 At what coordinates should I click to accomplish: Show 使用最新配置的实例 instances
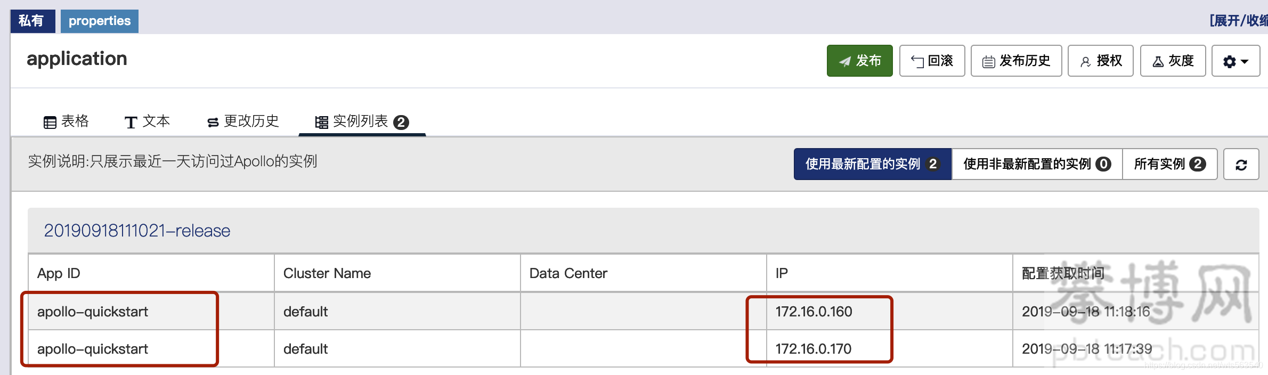tap(872, 164)
